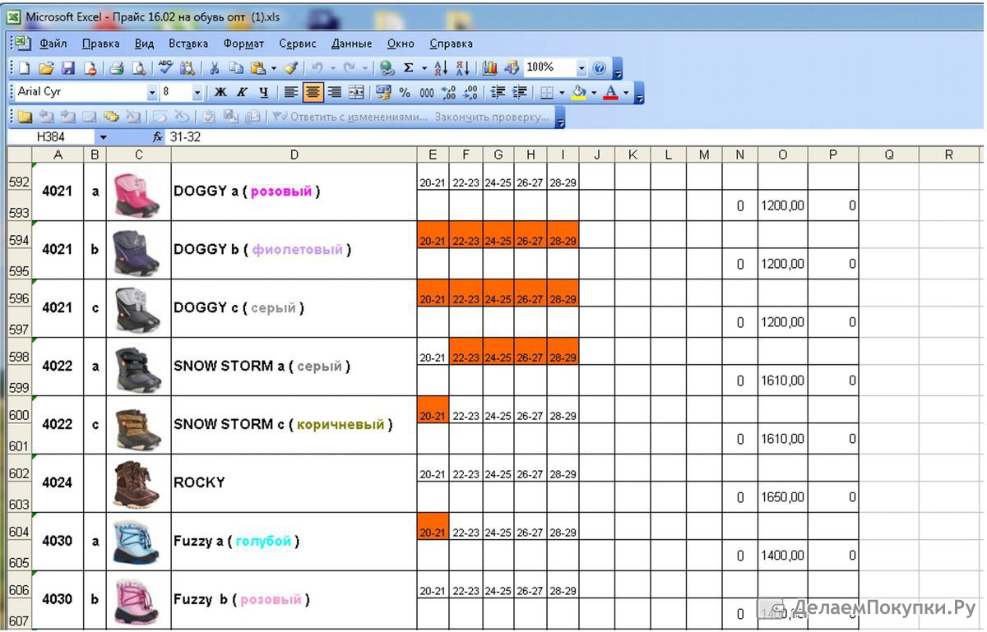The image size is (987, 632).
Task: Select column O header
Action: 782,155
